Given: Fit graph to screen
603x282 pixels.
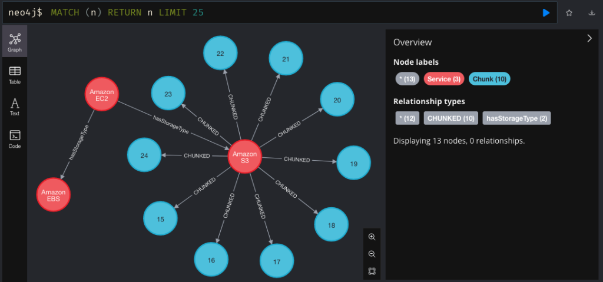Looking at the screenshot, I should (x=372, y=271).
